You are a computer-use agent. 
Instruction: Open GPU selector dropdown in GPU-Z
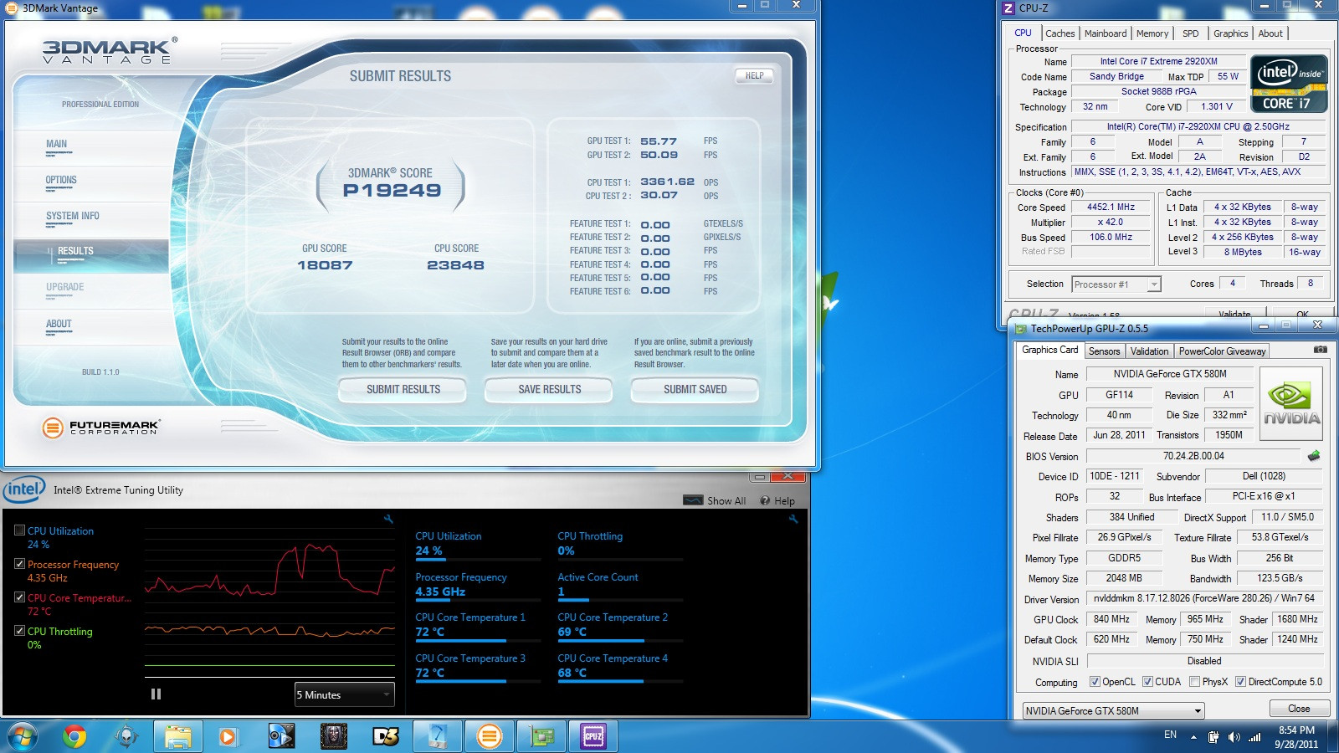point(1114,711)
